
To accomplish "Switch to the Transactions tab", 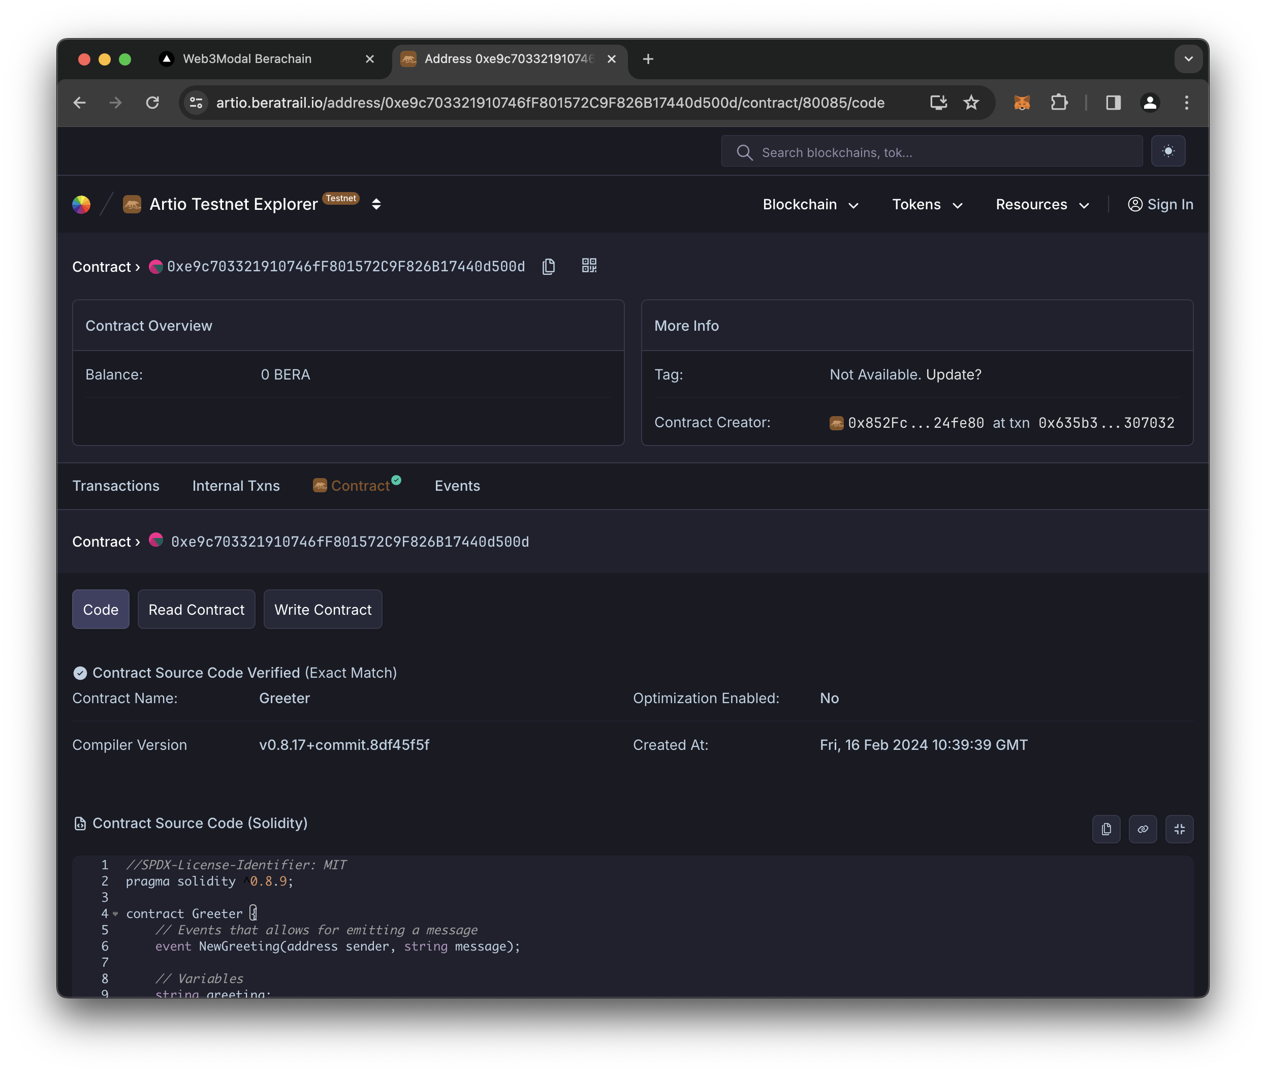I will point(116,485).
